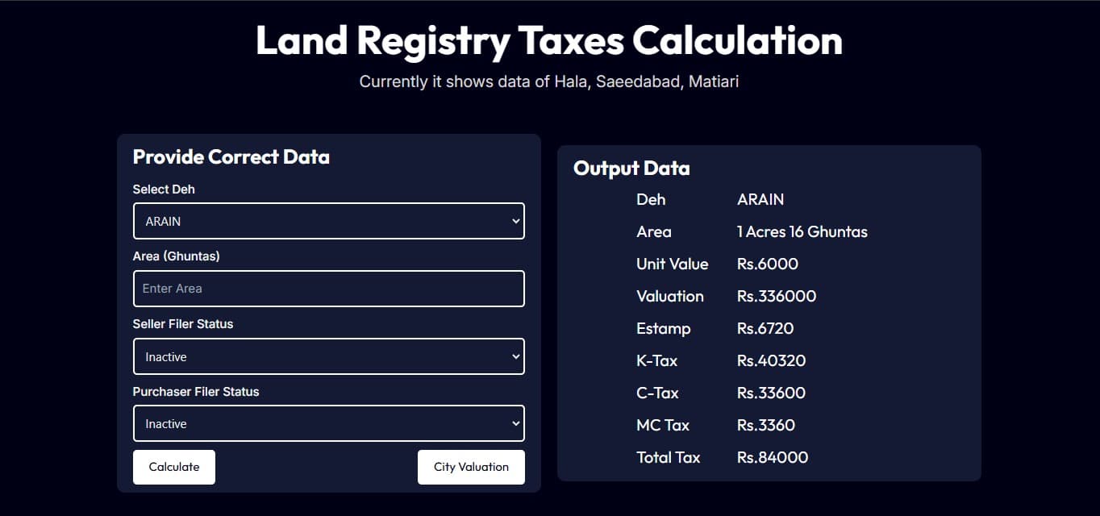
Task: Click the Output Data heading
Action: click(x=631, y=168)
